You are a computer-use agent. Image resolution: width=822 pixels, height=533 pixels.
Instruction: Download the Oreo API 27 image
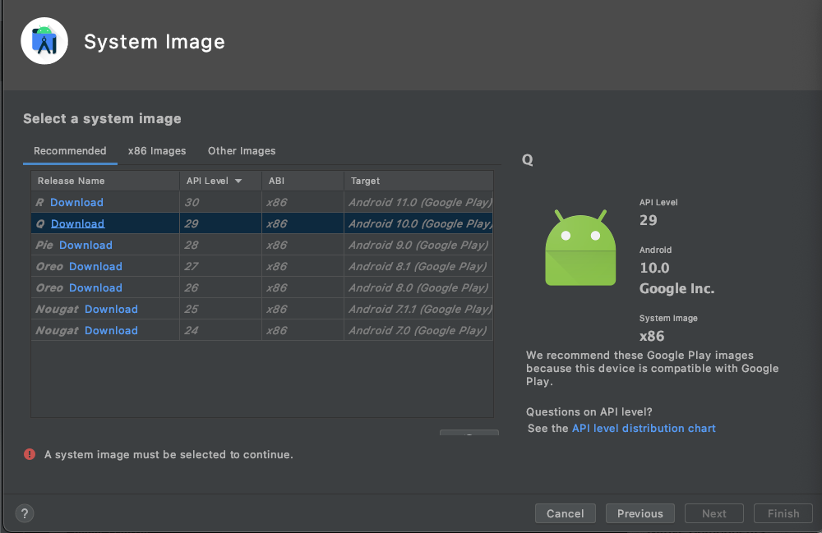pyautogui.click(x=95, y=267)
